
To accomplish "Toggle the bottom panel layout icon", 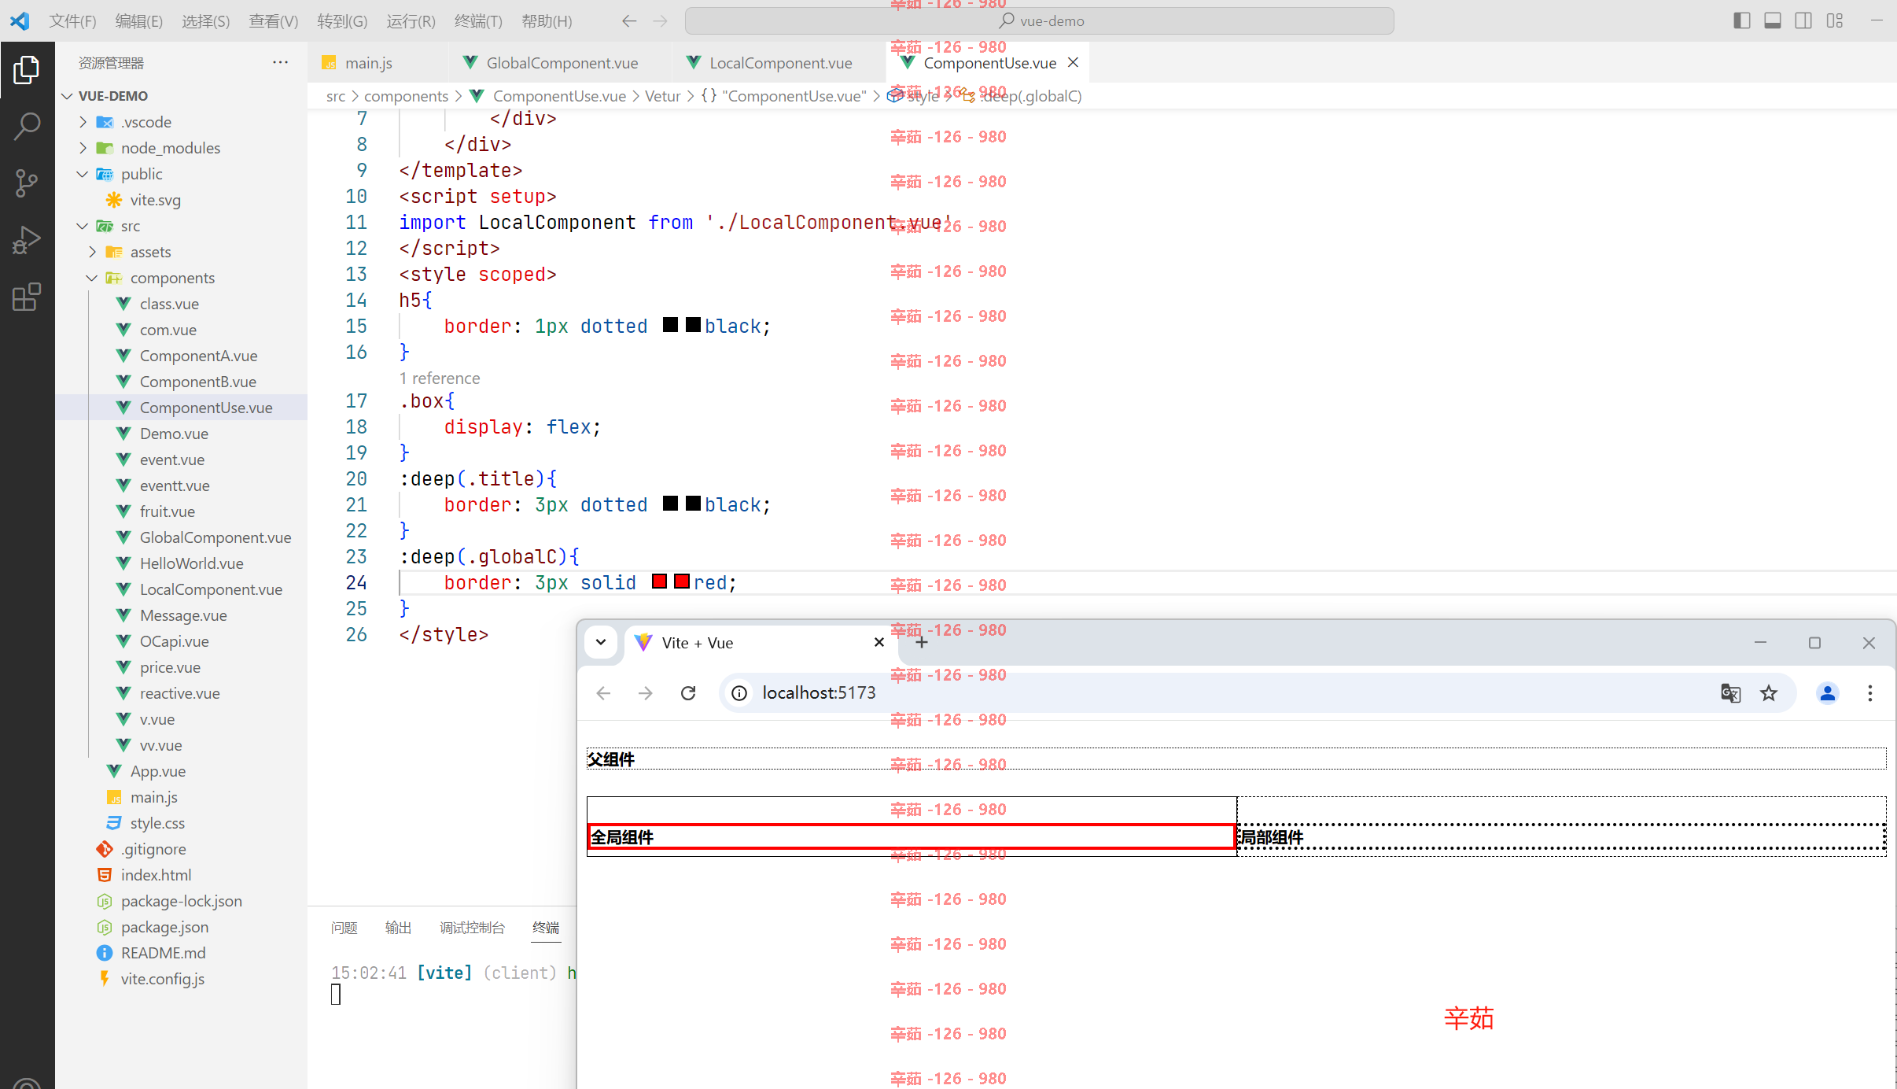I will point(1773,20).
